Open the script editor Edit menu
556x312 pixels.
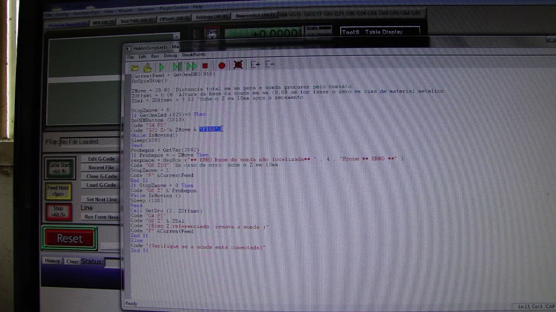click(x=142, y=57)
